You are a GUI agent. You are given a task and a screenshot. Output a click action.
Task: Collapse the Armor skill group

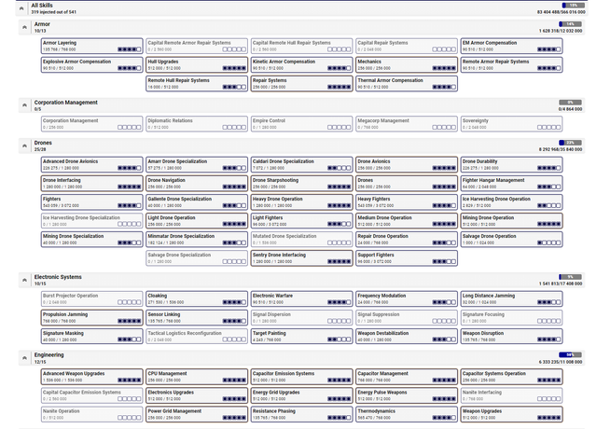tap(25, 27)
